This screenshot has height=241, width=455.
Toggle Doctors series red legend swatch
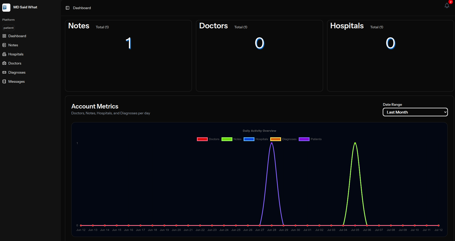(202, 139)
